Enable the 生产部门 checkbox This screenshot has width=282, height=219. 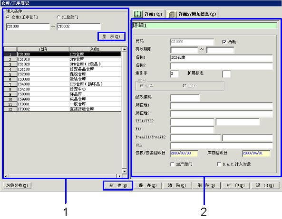pos(172,164)
